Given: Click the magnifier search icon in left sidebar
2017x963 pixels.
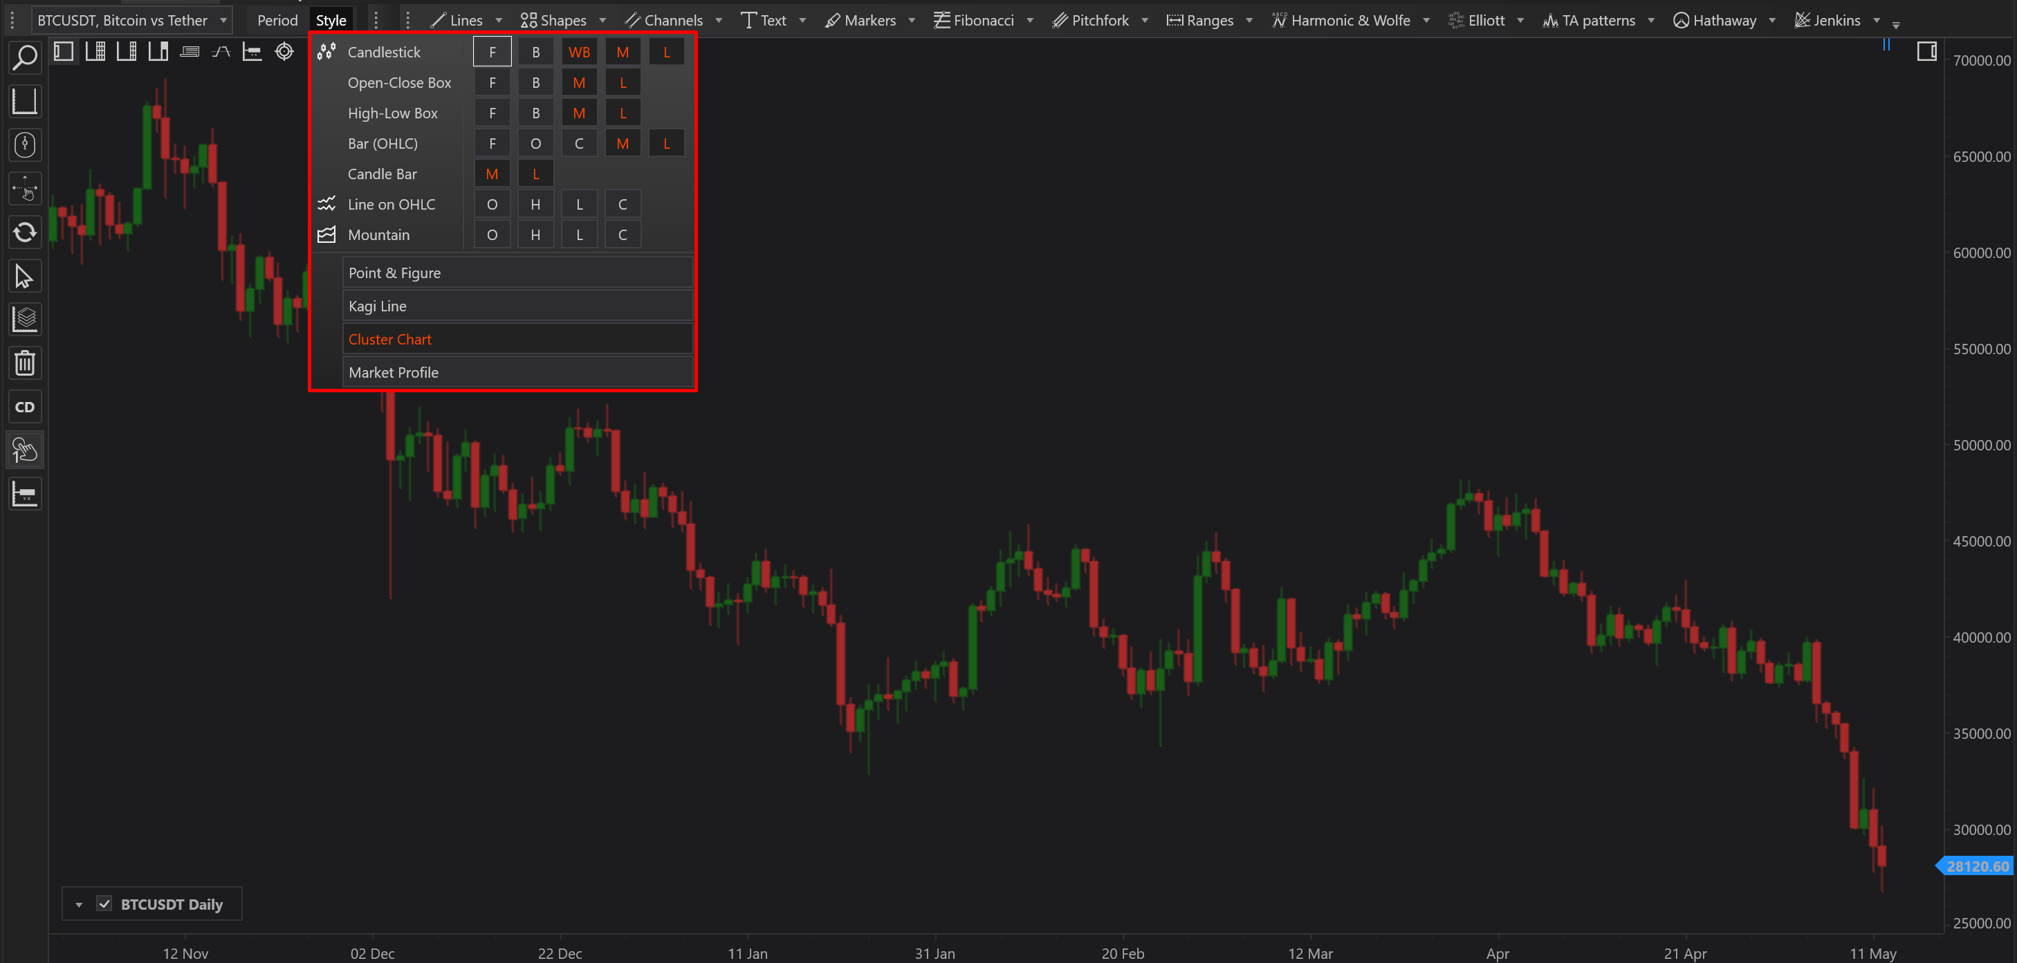Looking at the screenshot, I should tap(24, 57).
